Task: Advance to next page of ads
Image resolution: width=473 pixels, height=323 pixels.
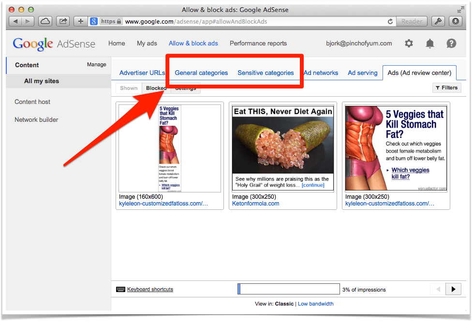Action: coord(453,289)
